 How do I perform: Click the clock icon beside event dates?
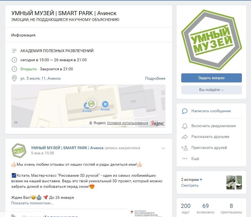tap(14, 60)
